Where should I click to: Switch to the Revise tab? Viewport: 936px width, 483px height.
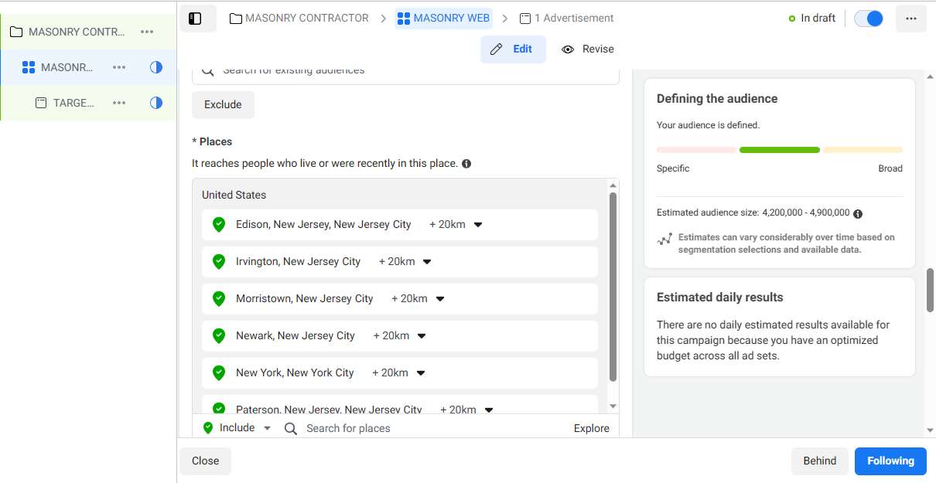[x=588, y=49]
